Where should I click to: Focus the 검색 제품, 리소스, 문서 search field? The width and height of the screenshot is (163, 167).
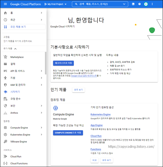pyautogui.click(x=100, y=4)
